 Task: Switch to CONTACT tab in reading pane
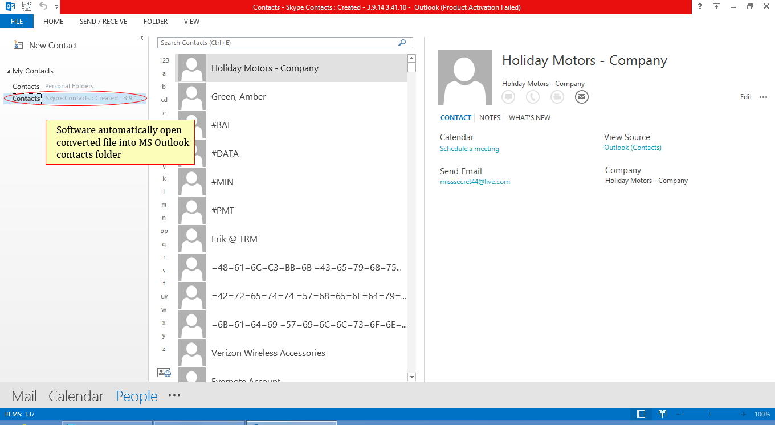tap(456, 118)
